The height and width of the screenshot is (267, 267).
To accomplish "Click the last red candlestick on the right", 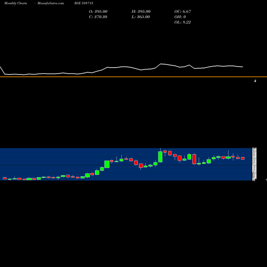I will (243, 158).
